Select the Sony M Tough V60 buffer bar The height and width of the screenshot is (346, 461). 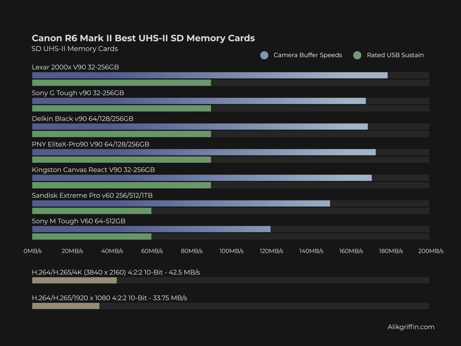pos(151,229)
